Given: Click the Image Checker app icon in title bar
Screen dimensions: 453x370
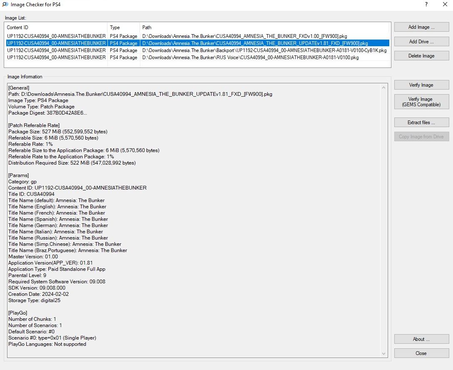Looking at the screenshot, I should (x=5, y=4).
